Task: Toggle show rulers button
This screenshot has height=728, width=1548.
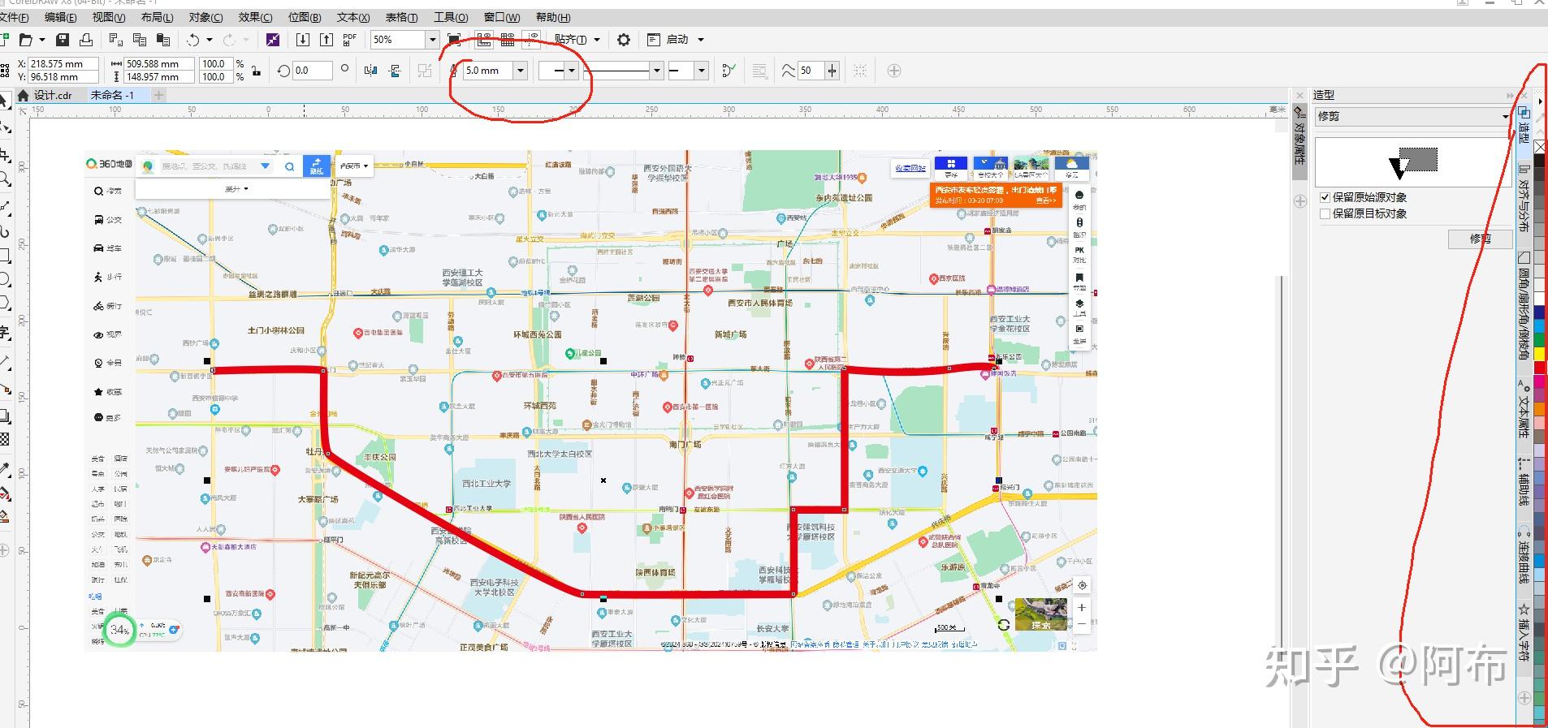Action: pos(484,40)
